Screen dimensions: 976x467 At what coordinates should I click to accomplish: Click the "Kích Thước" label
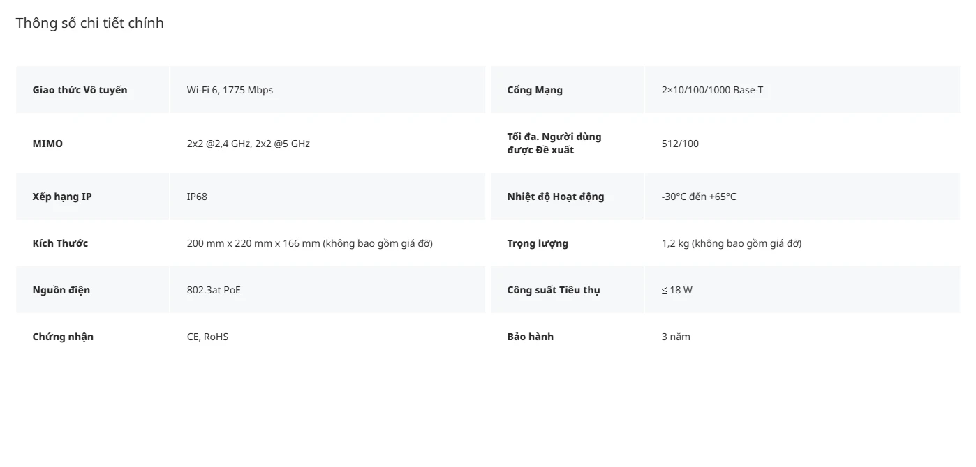click(x=60, y=243)
